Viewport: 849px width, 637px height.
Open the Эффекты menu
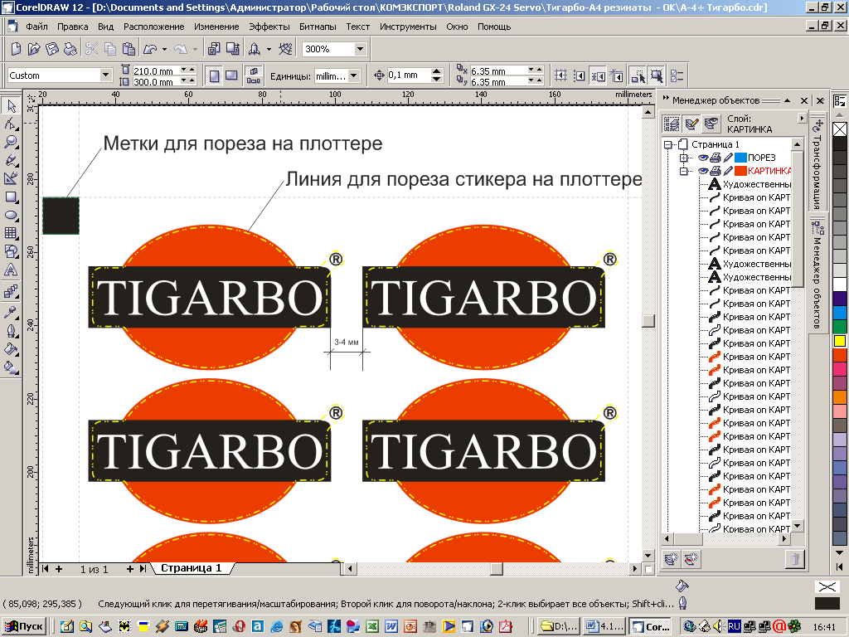(x=269, y=27)
